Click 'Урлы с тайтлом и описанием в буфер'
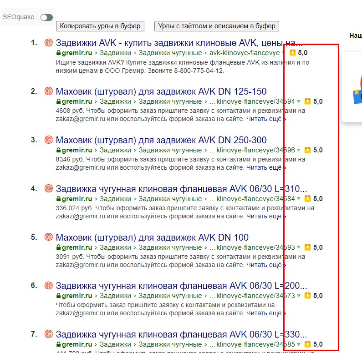Image resolution: width=362 pixels, height=353 pixels. pyautogui.click(x=217, y=26)
